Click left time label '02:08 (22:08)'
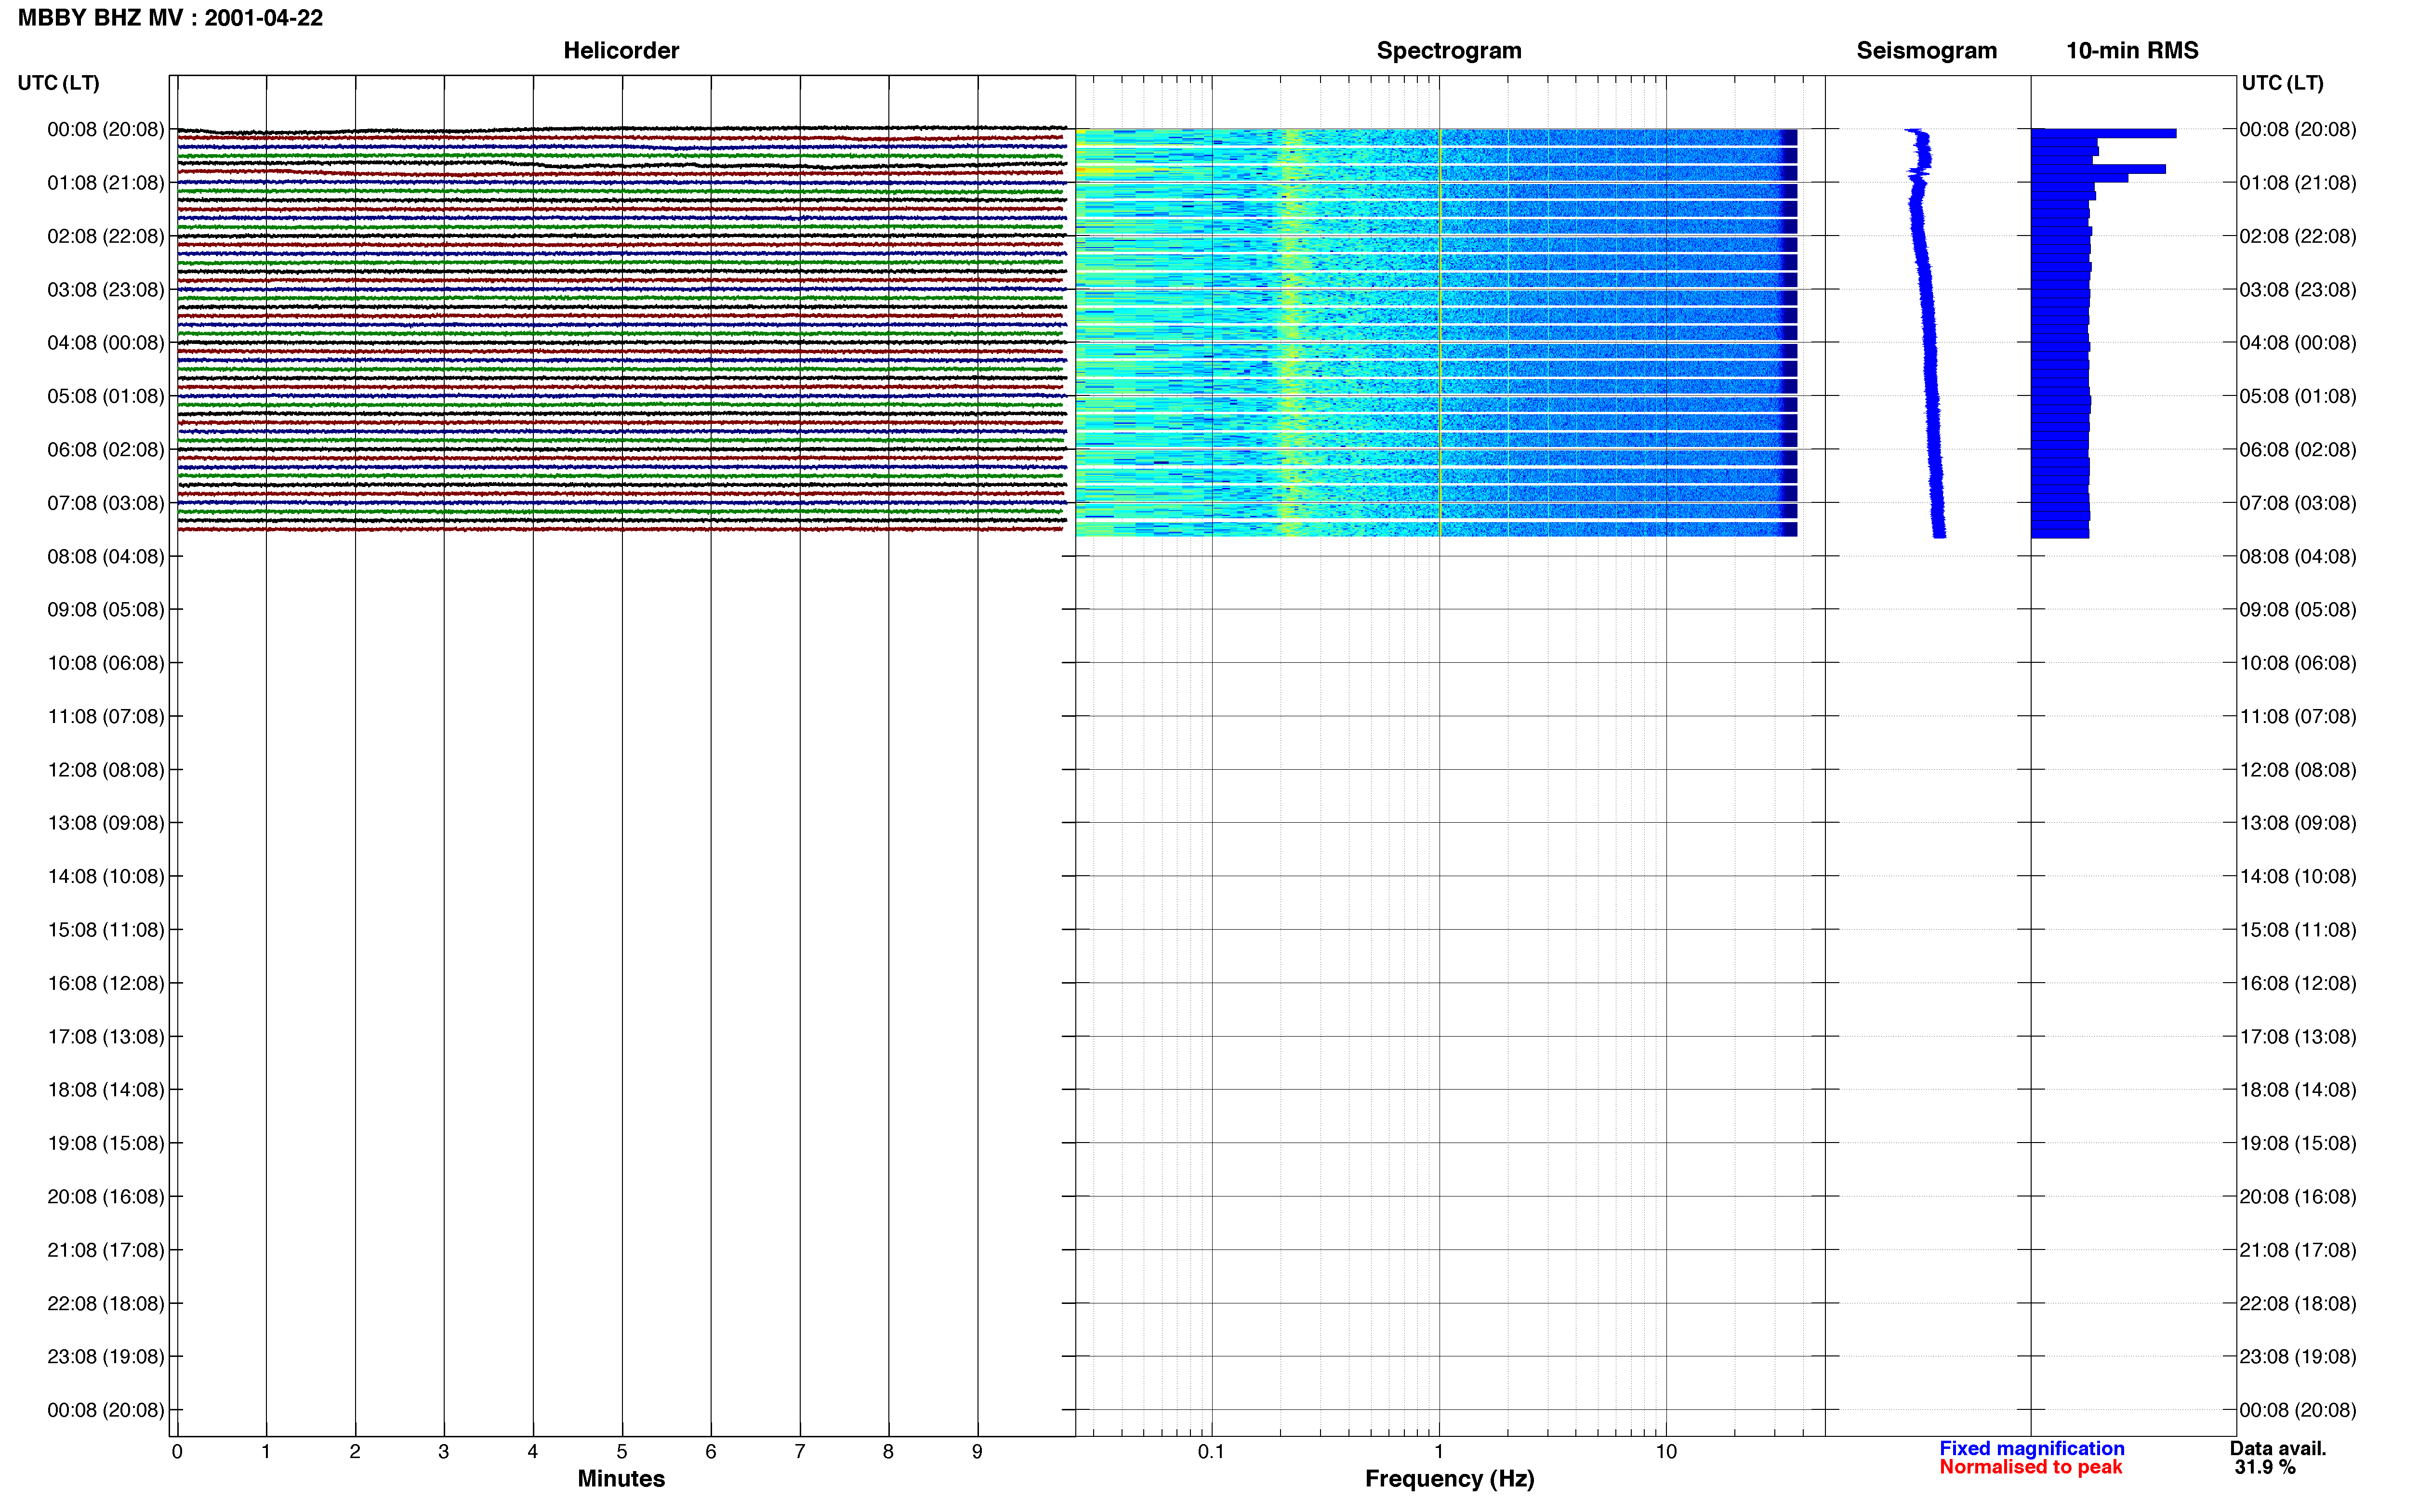This screenshot has height=1512, width=2418. click(x=105, y=236)
